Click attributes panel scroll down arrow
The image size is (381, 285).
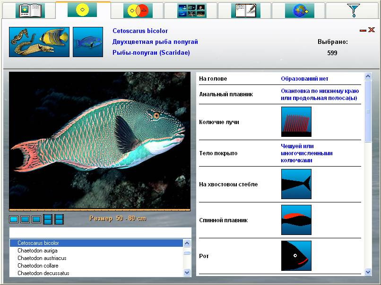(368, 272)
